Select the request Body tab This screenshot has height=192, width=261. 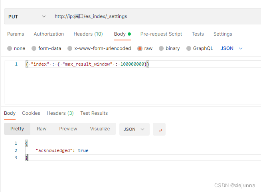(123, 34)
